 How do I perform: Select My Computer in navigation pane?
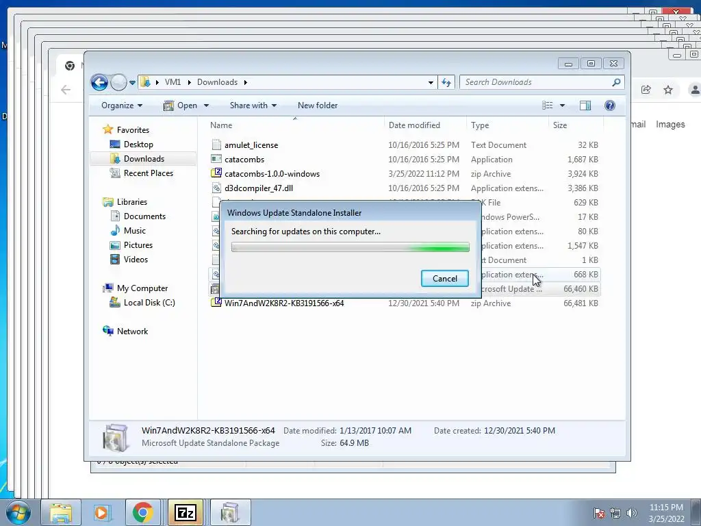(x=142, y=288)
